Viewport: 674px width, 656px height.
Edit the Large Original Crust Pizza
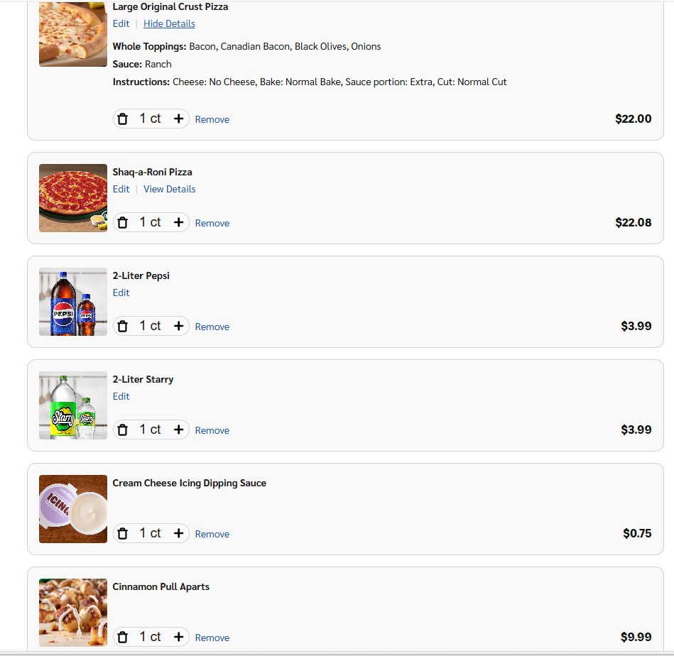[121, 23]
